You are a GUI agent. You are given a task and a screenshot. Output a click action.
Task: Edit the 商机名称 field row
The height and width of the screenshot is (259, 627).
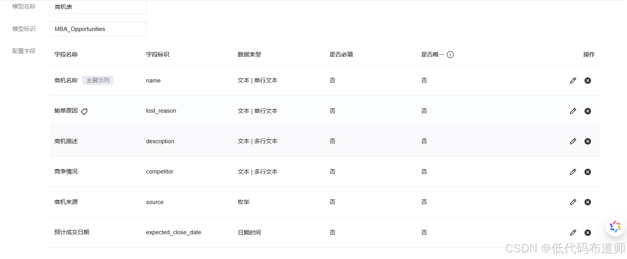click(573, 81)
